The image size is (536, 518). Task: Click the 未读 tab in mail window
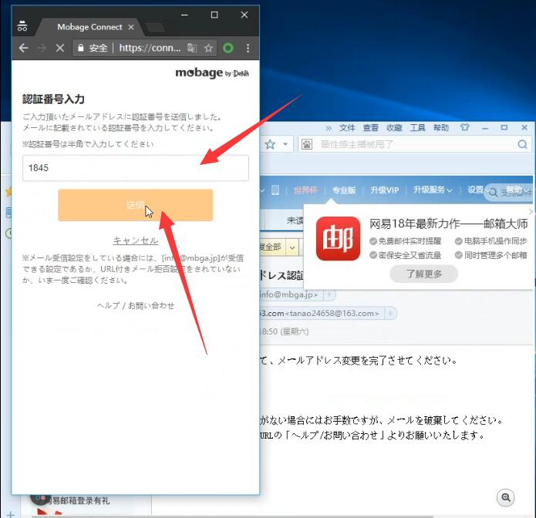tap(294, 220)
